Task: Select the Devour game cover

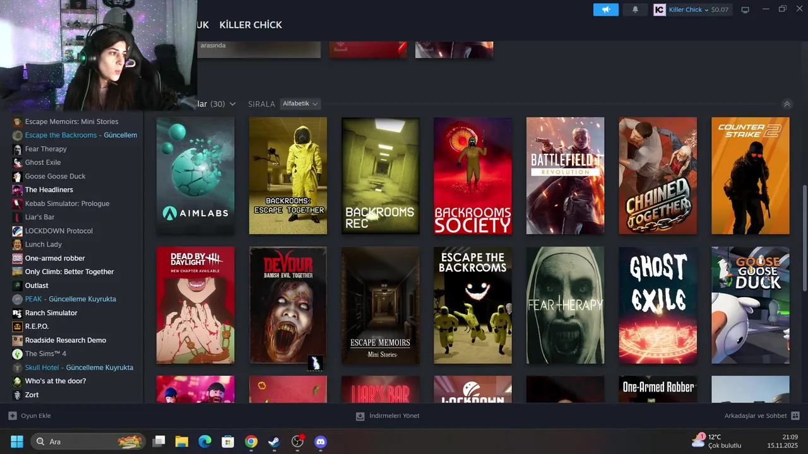Action: click(288, 305)
